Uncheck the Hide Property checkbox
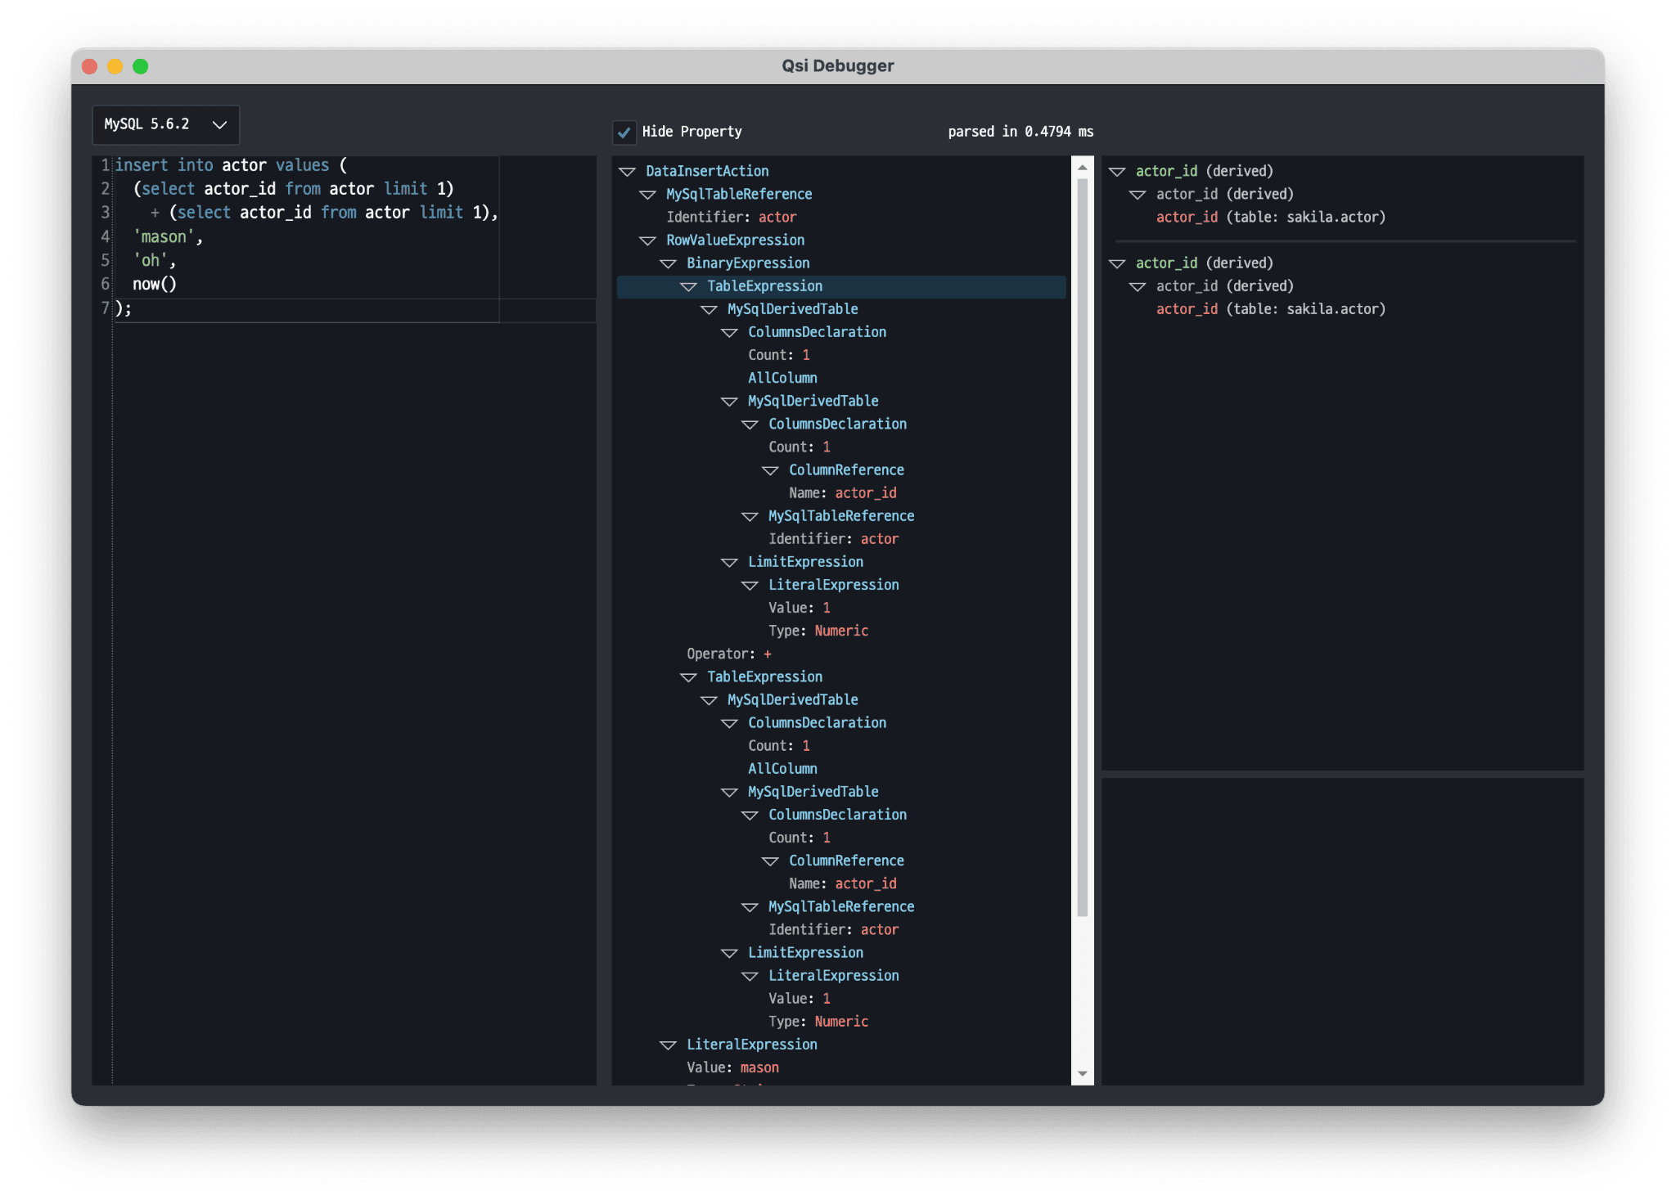The image size is (1676, 1200). click(624, 132)
